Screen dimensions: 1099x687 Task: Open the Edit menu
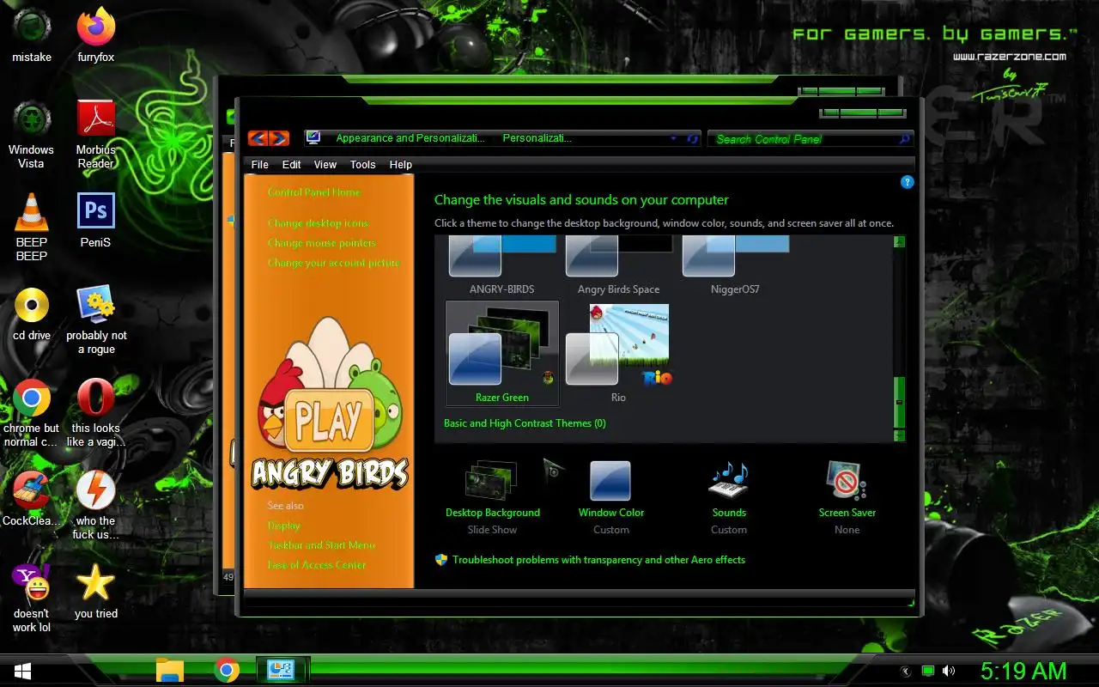coord(292,164)
